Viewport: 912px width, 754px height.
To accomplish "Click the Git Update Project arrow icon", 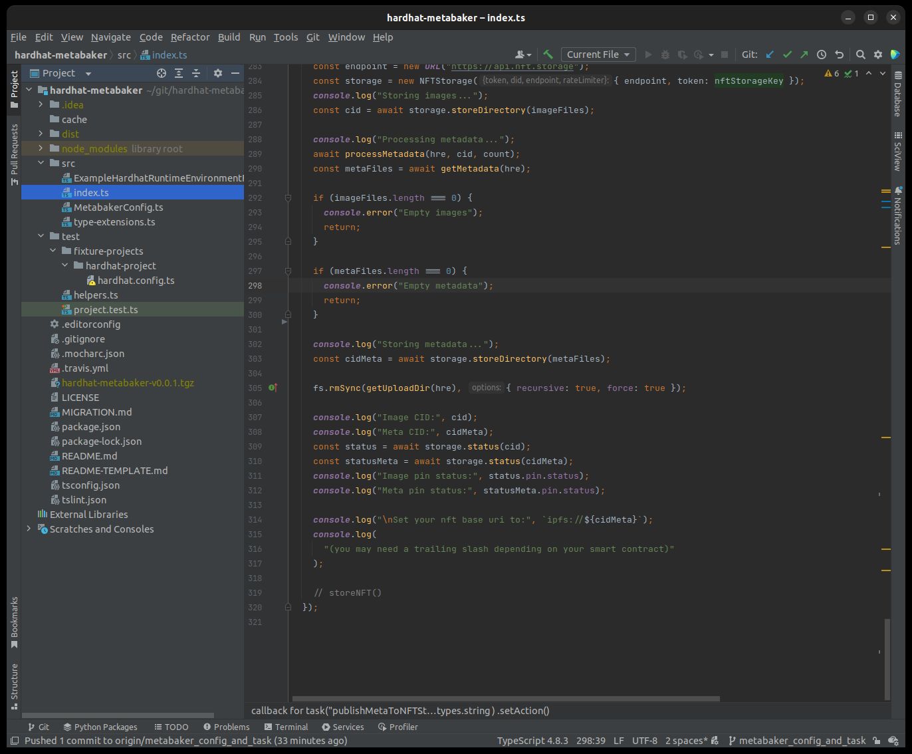I will [770, 55].
